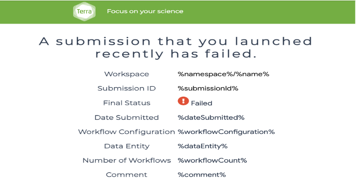Click the submission failed headline text
This screenshot has width=356, height=180.
(x=176, y=48)
